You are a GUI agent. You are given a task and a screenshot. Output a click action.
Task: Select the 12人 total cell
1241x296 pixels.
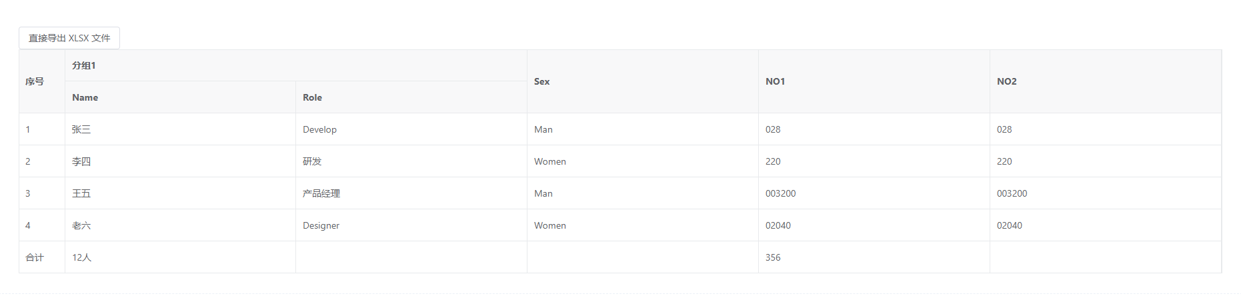tap(81, 257)
